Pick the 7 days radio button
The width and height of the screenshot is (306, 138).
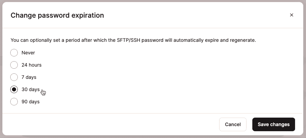point(14,77)
